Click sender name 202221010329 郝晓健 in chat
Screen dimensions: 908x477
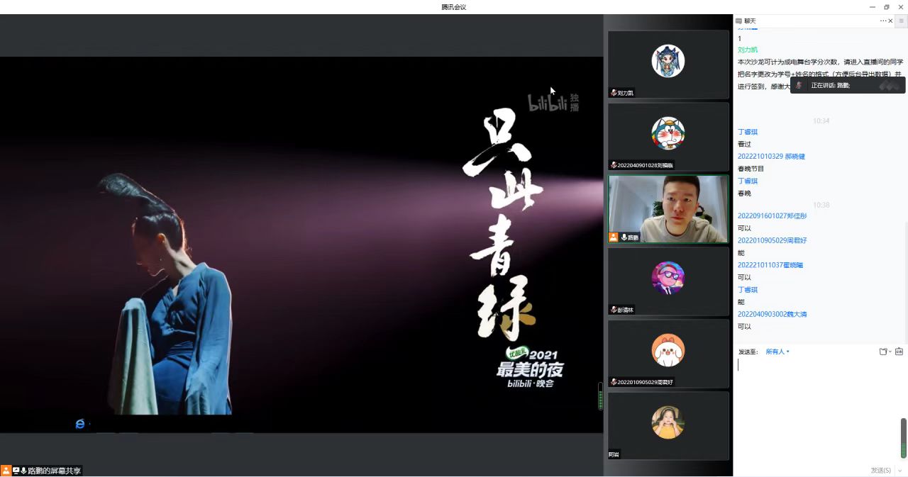coord(771,157)
